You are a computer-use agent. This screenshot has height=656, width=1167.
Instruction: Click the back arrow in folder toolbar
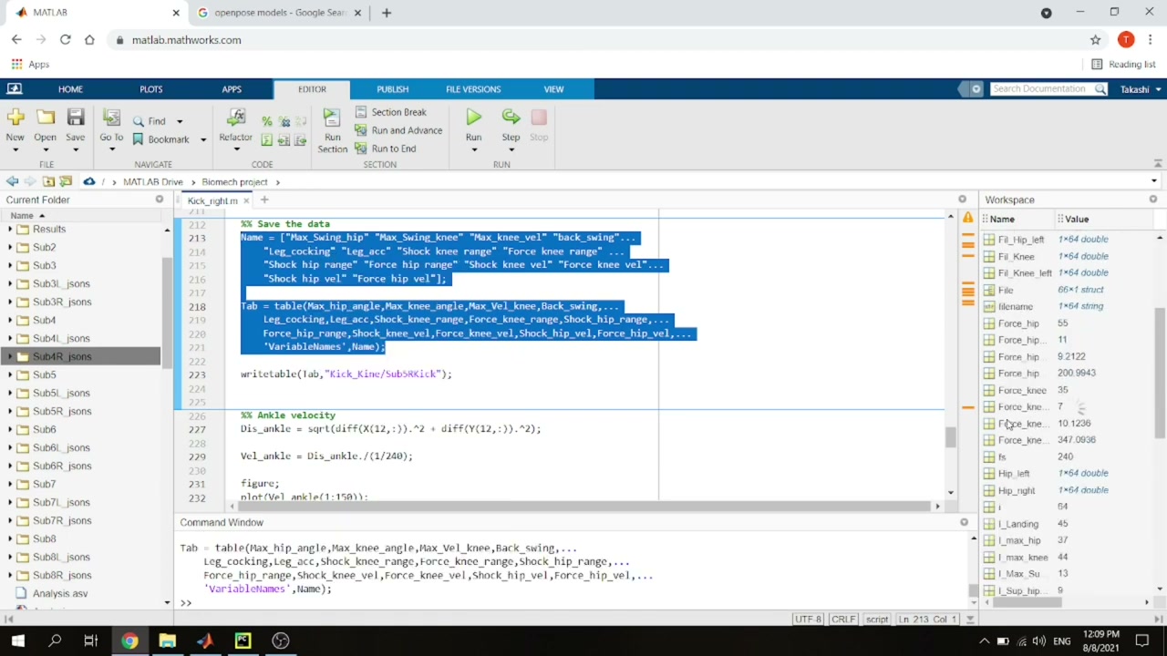(12, 181)
